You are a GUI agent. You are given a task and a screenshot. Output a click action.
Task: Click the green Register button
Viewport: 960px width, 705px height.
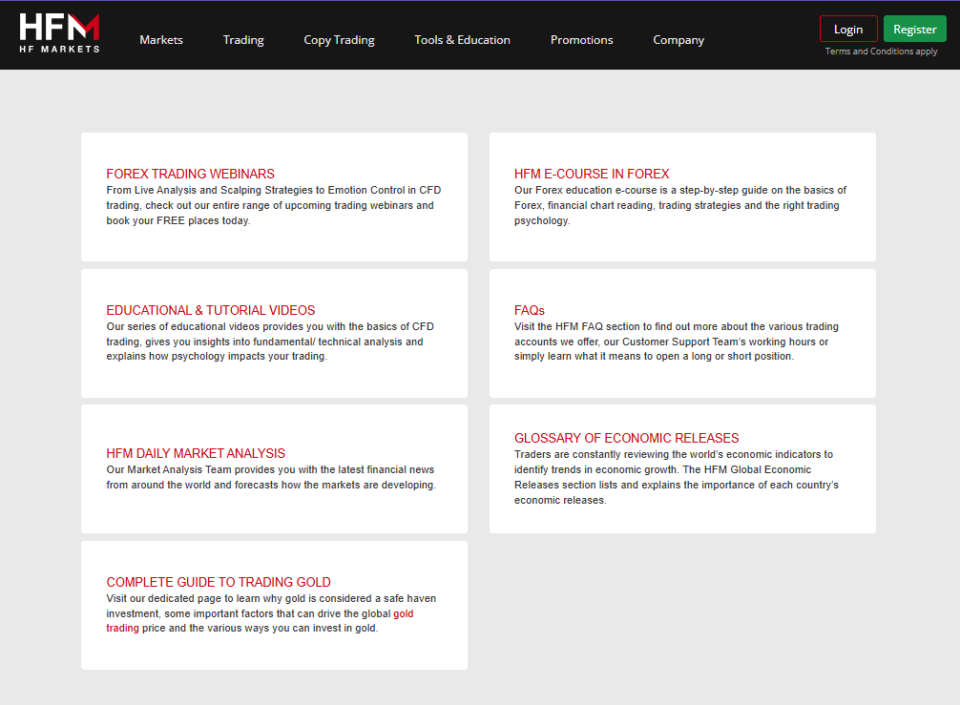click(915, 29)
